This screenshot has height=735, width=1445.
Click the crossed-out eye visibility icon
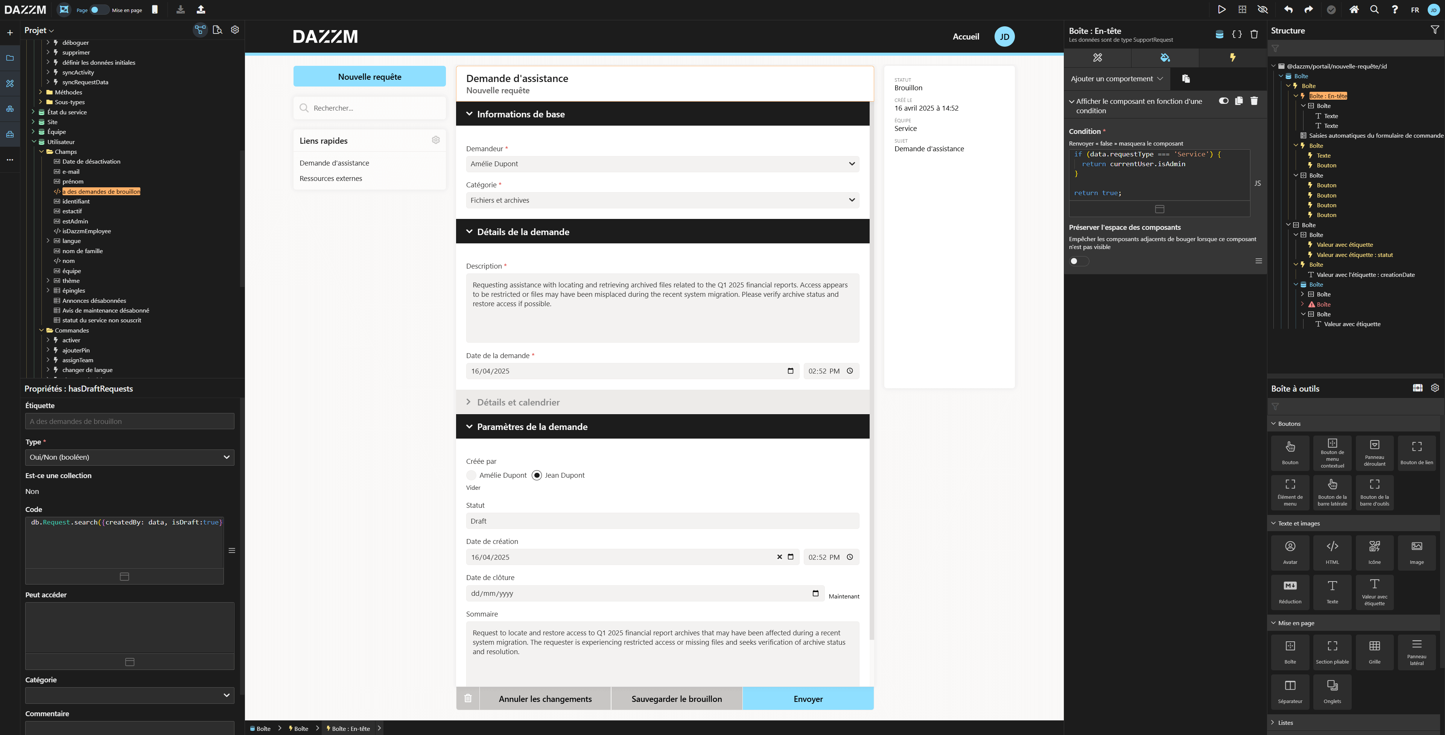tap(1263, 9)
